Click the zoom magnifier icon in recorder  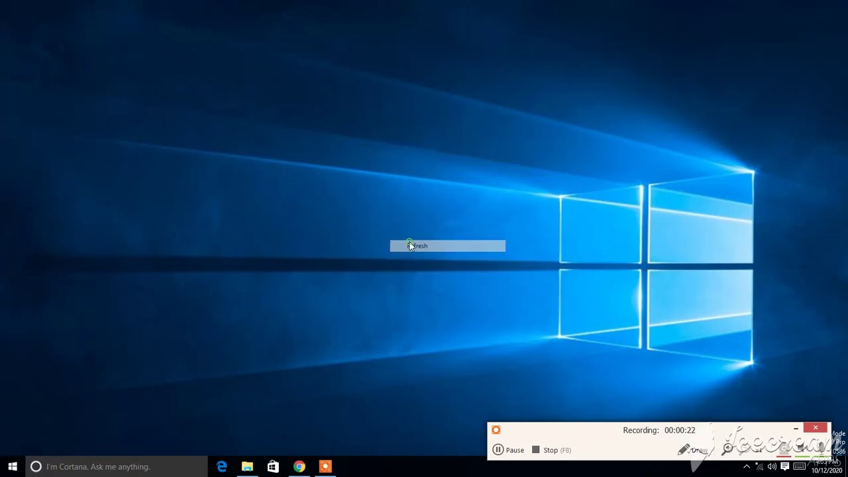(728, 449)
